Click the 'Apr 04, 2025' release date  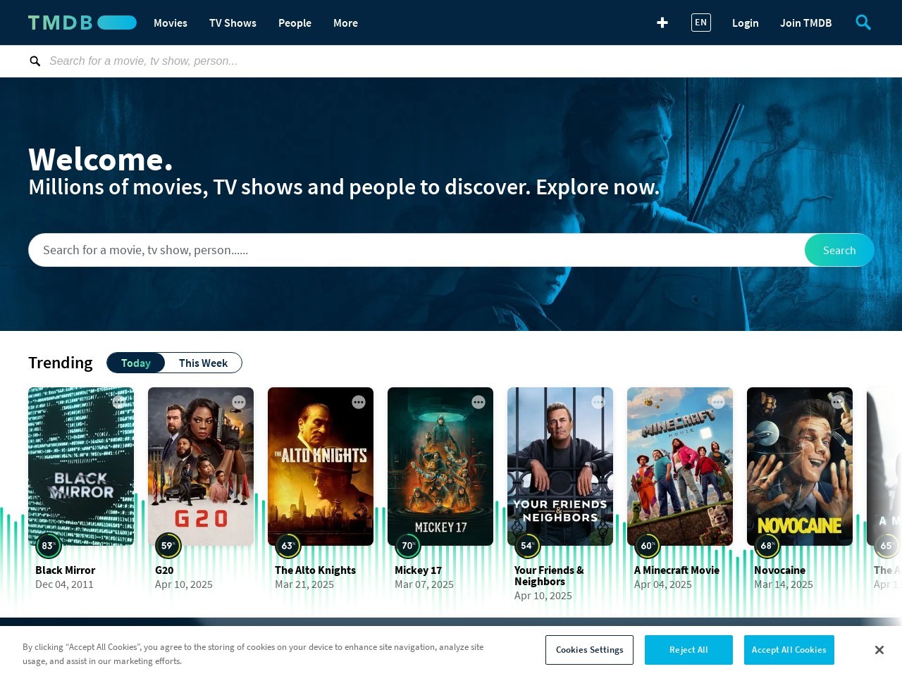point(663,584)
